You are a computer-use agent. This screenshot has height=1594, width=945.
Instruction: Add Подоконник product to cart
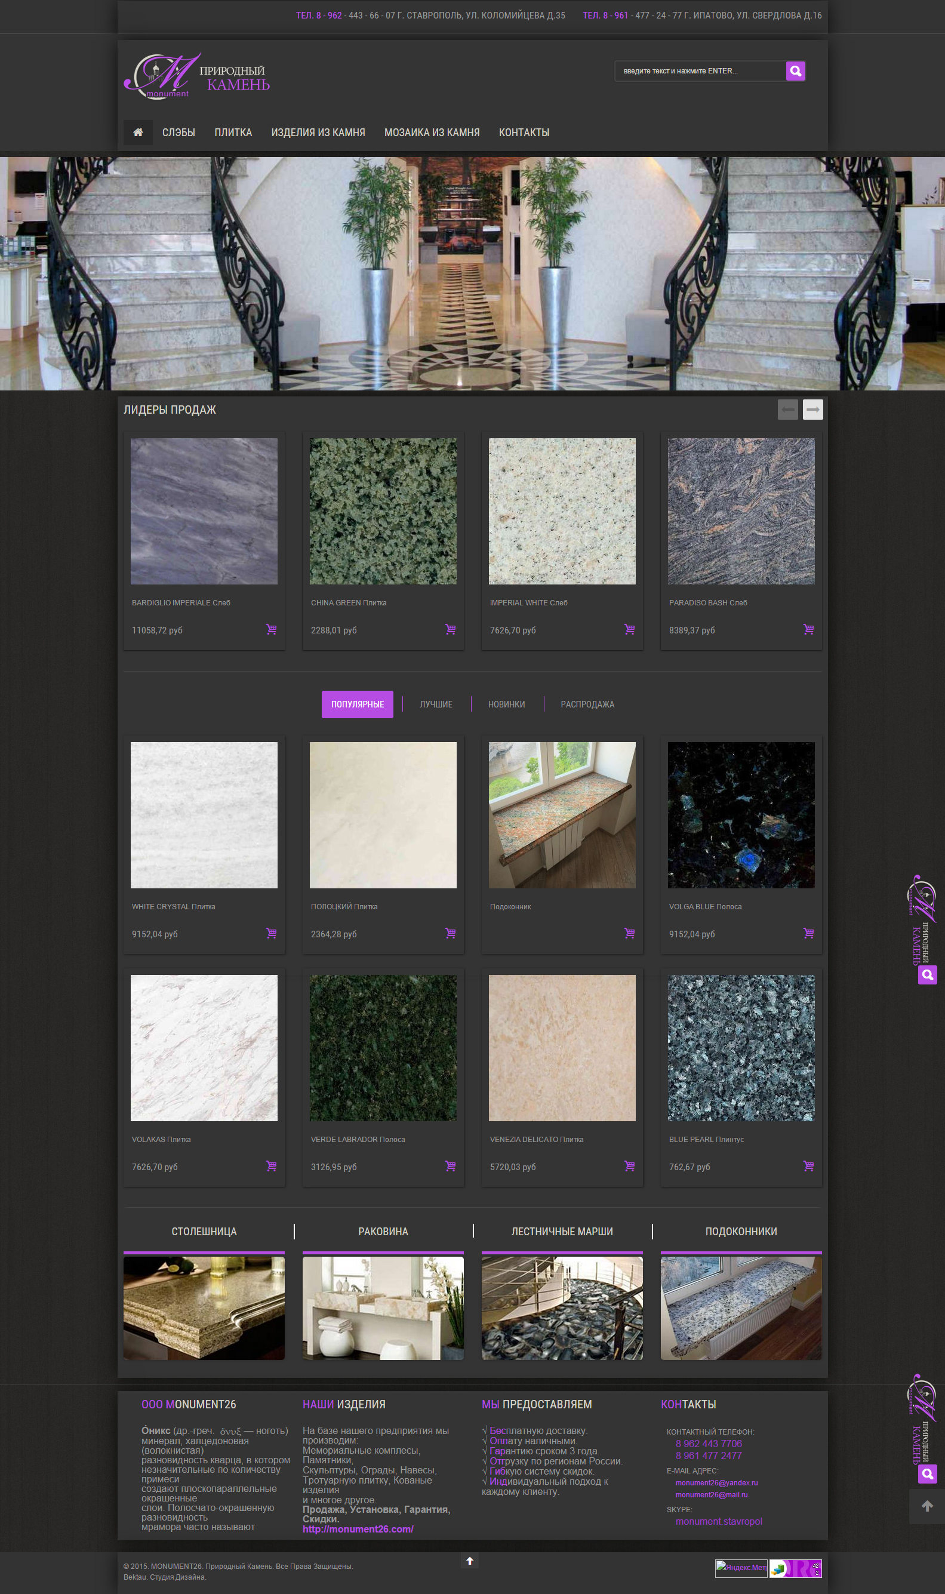[x=629, y=933]
